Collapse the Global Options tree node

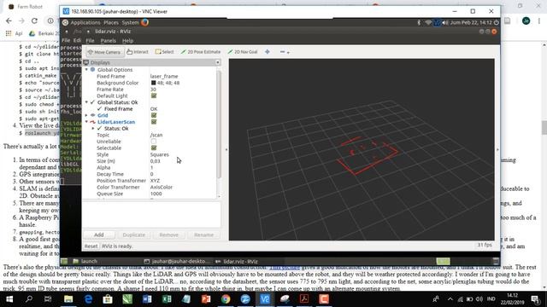(86, 70)
